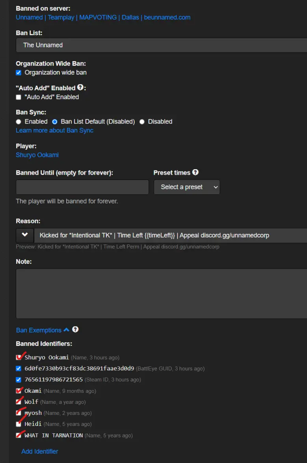Click into the Banned Until date field
307x463 pixels.
(82, 187)
